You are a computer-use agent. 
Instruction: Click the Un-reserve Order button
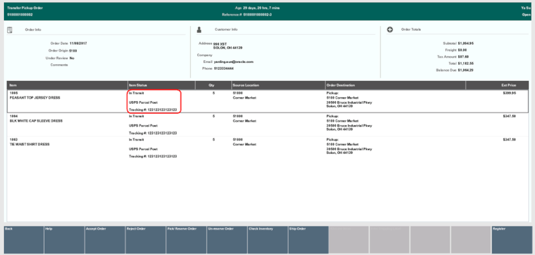[x=227, y=240]
